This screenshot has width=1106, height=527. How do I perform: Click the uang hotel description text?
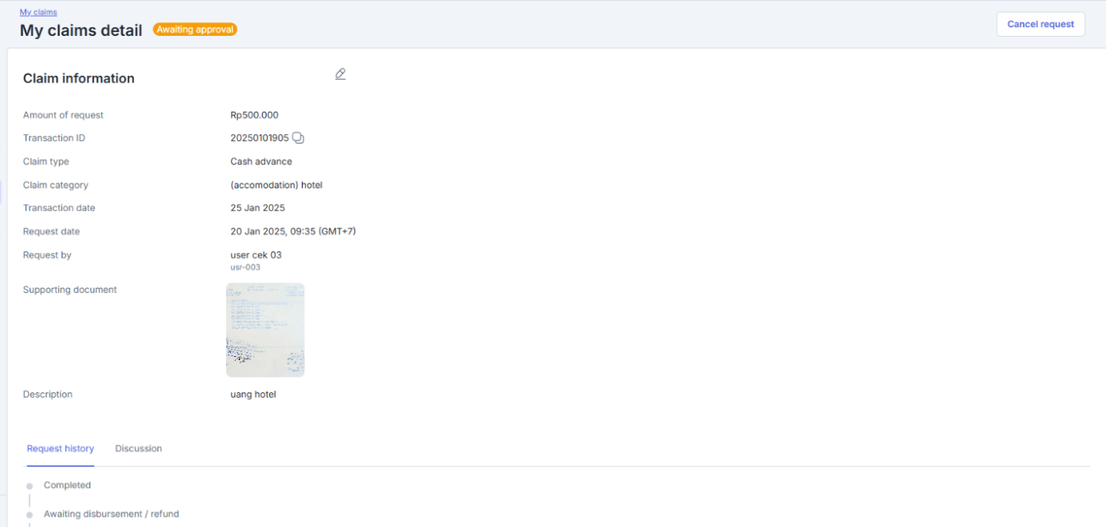tap(253, 394)
